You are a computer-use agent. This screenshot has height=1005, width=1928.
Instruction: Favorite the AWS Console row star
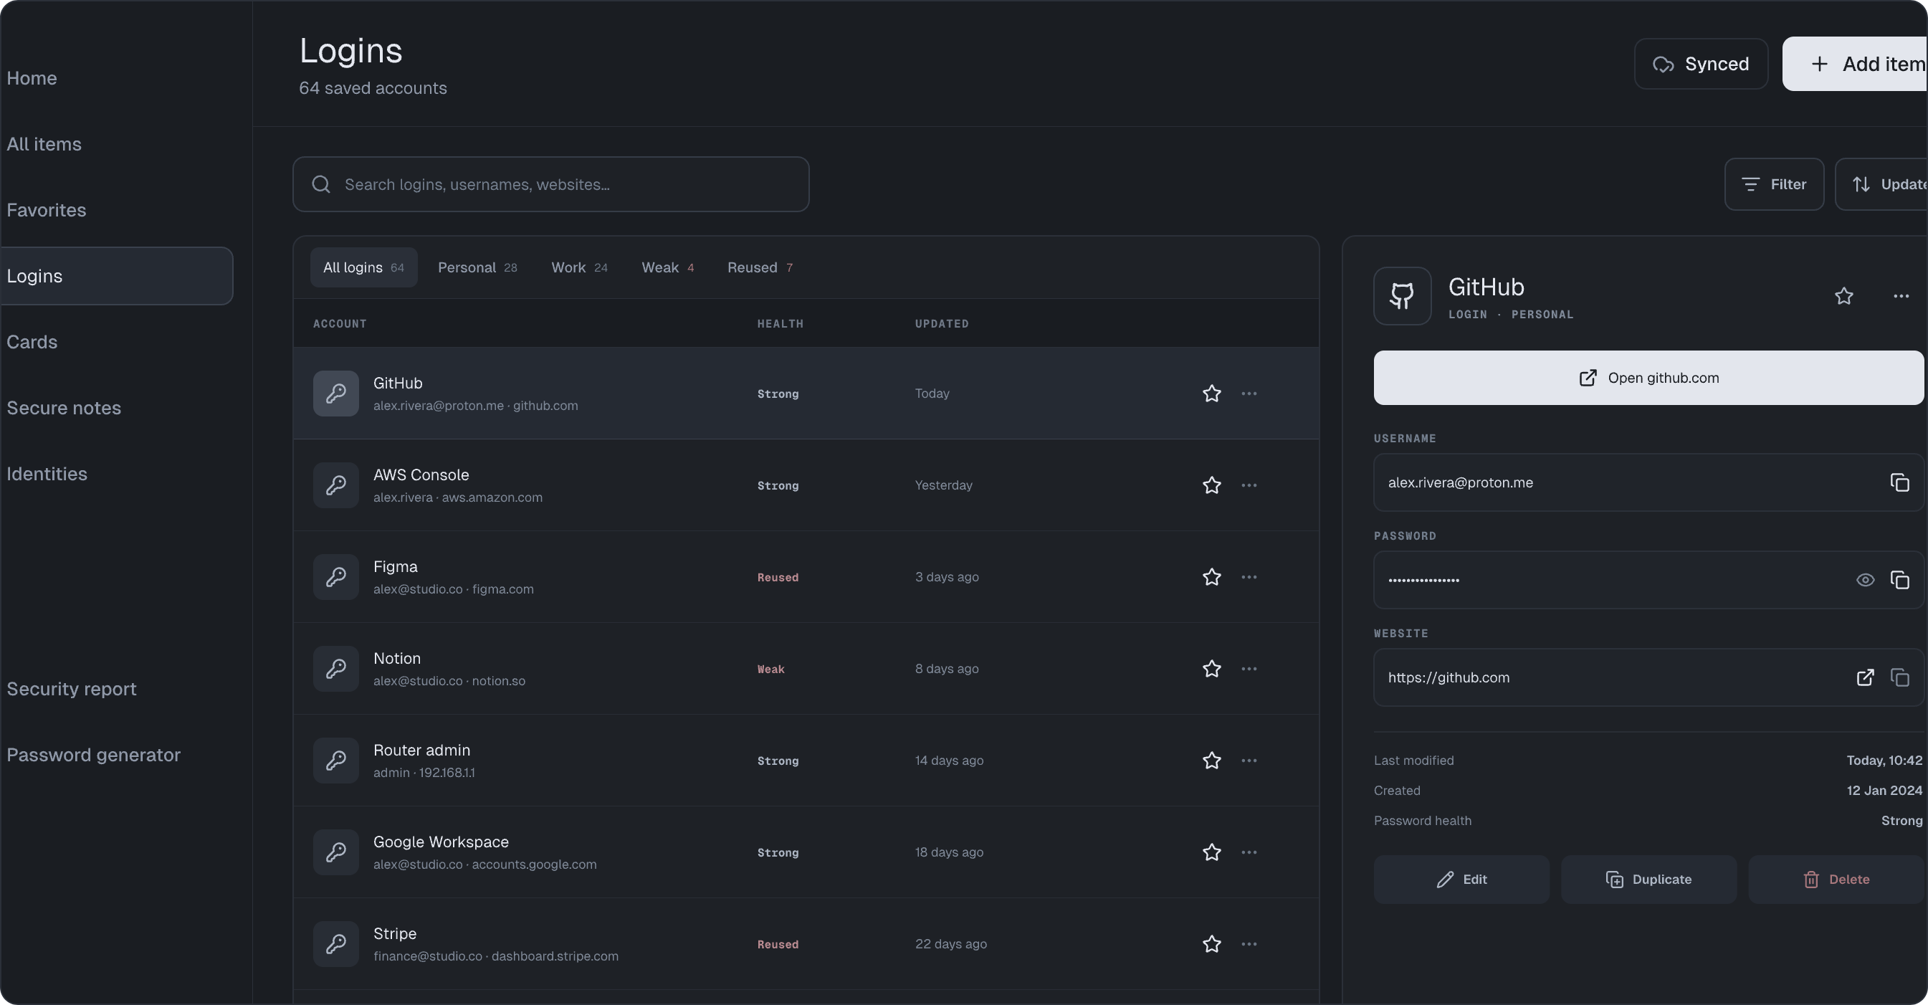point(1212,485)
